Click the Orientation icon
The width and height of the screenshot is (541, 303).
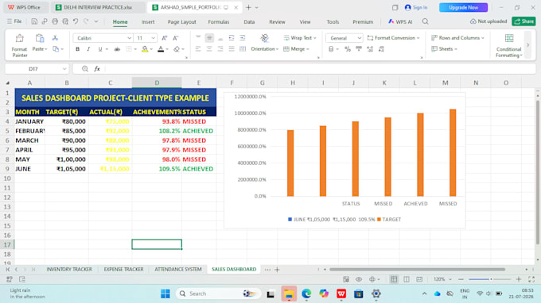265,38
